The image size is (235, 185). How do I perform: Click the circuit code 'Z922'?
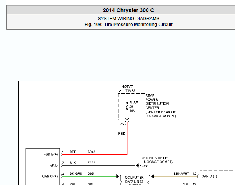point(91,163)
